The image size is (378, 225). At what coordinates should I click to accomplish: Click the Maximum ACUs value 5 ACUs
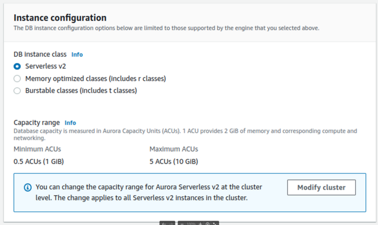pyautogui.click(x=173, y=162)
